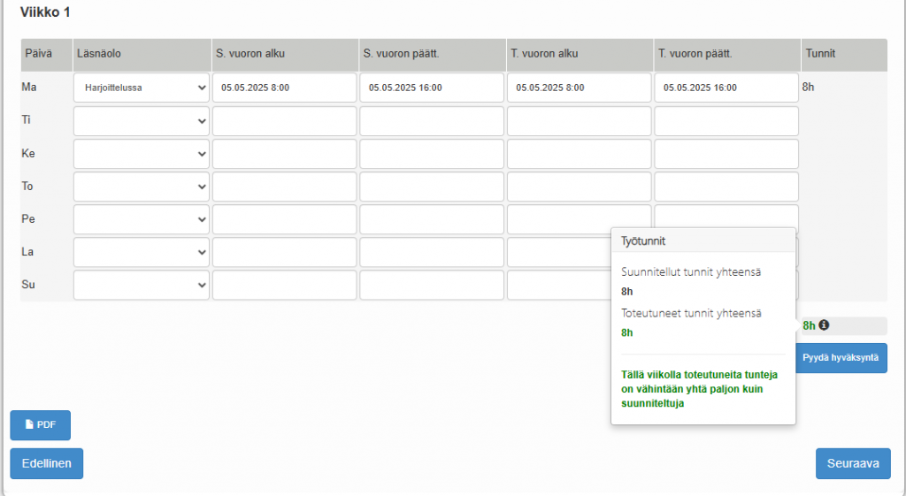Expand the Läsnäolo dropdown for Ke
The width and height of the screenshot is (906, 496).
pos(142,154)
